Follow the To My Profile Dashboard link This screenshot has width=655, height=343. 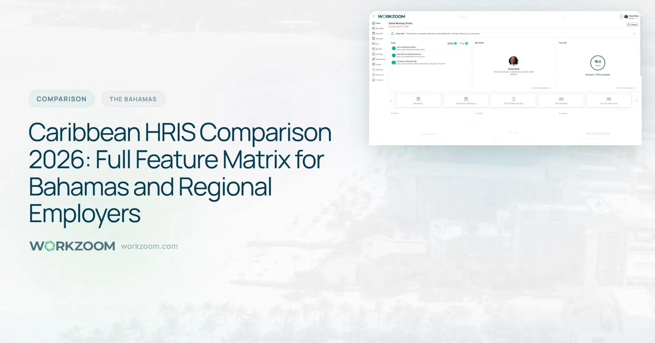click(x=541, y=88)
